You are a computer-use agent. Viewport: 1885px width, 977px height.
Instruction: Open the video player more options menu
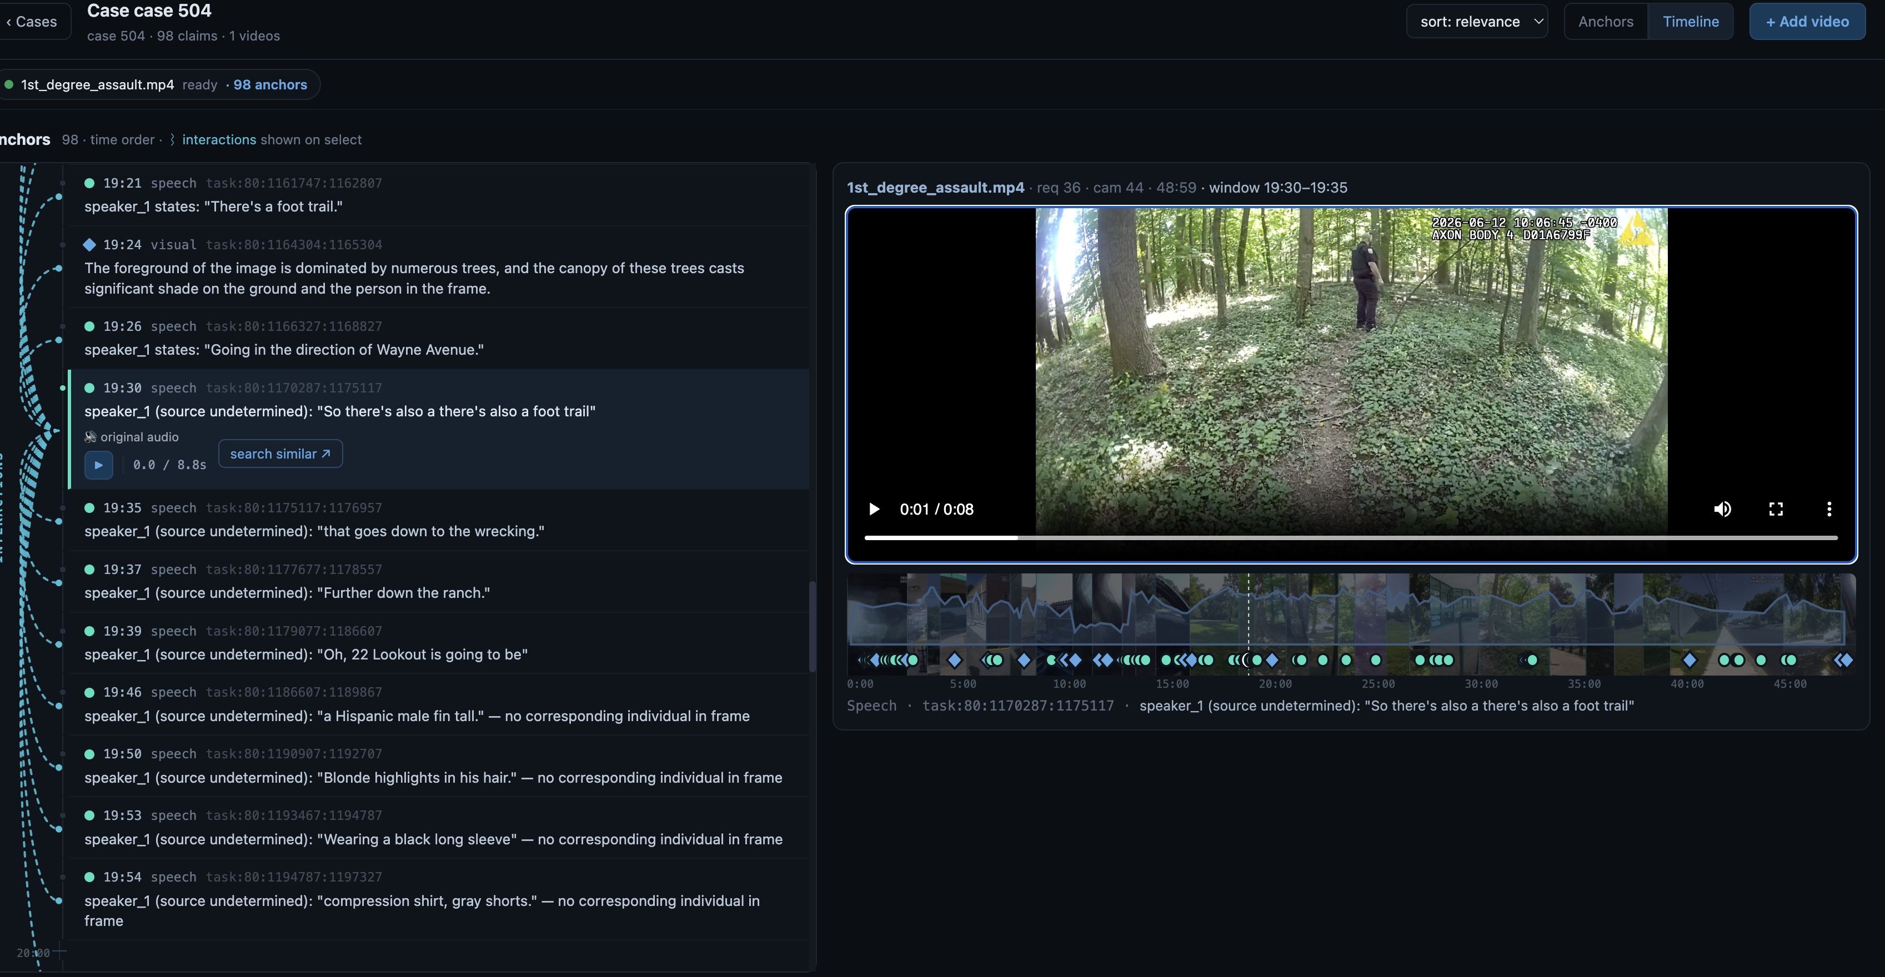[x=1829, y=509]
